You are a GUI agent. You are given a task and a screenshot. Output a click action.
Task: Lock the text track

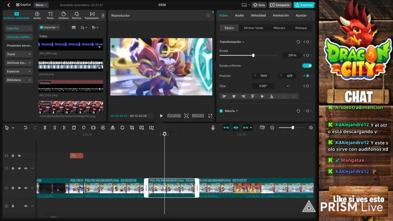(x=13, y=156)
